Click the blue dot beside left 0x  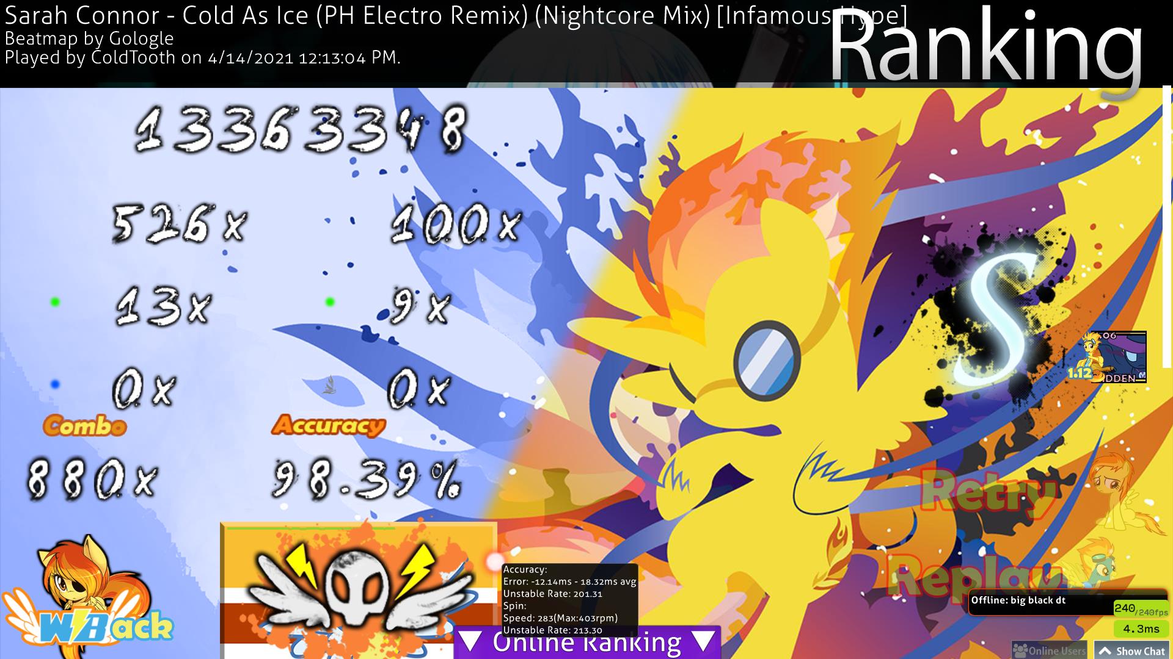[x=55, y=384]
